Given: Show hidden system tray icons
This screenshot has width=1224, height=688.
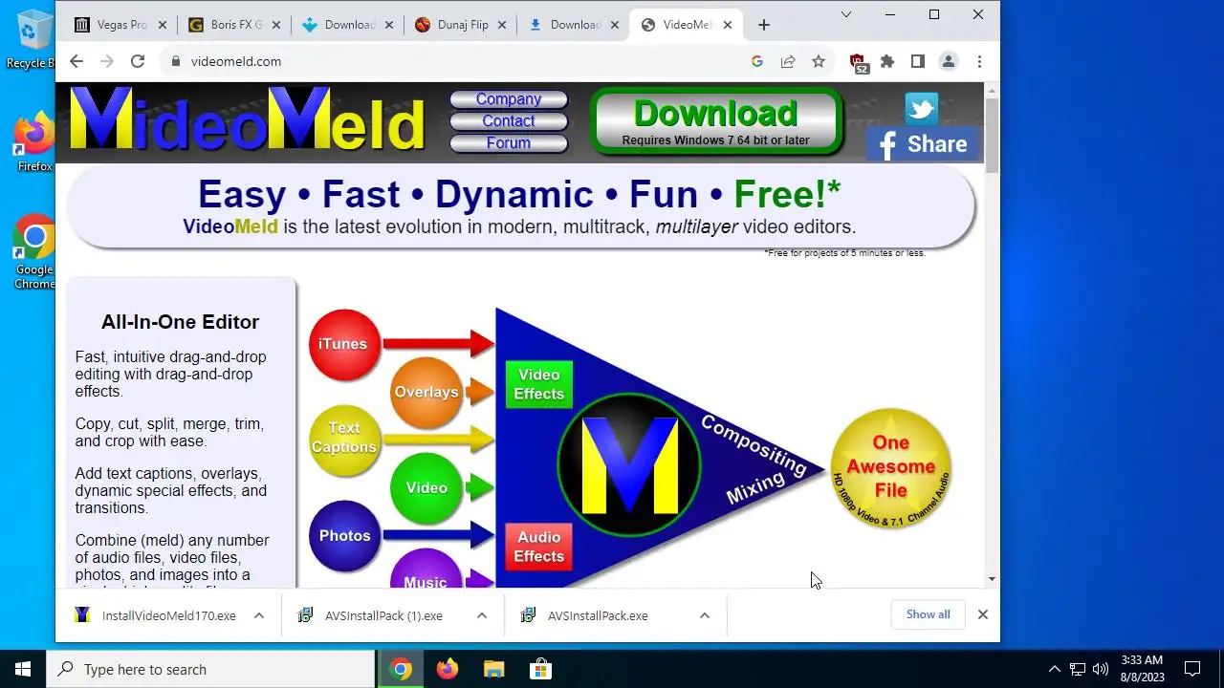Looking at the screenshot, I should tap(1055, 669).
